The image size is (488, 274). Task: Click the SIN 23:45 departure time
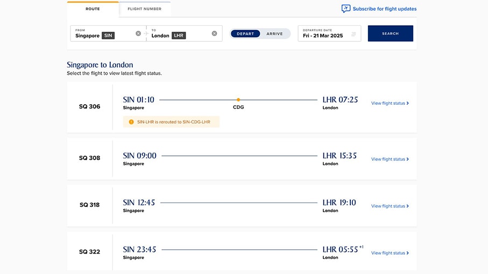click(139, 249)
